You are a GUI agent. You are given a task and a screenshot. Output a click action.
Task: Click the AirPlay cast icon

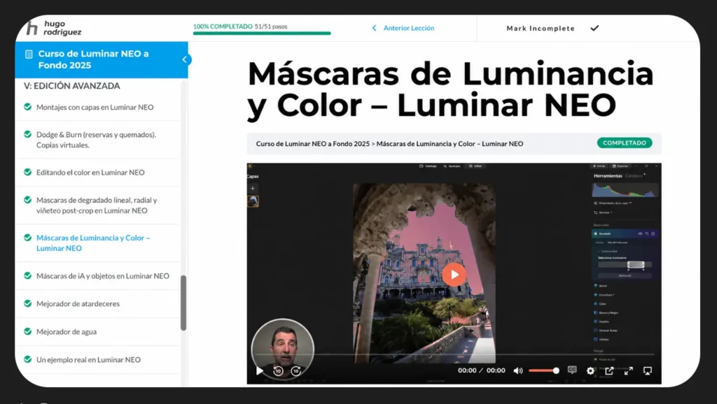pyautogui.click(x=647, y=370)
